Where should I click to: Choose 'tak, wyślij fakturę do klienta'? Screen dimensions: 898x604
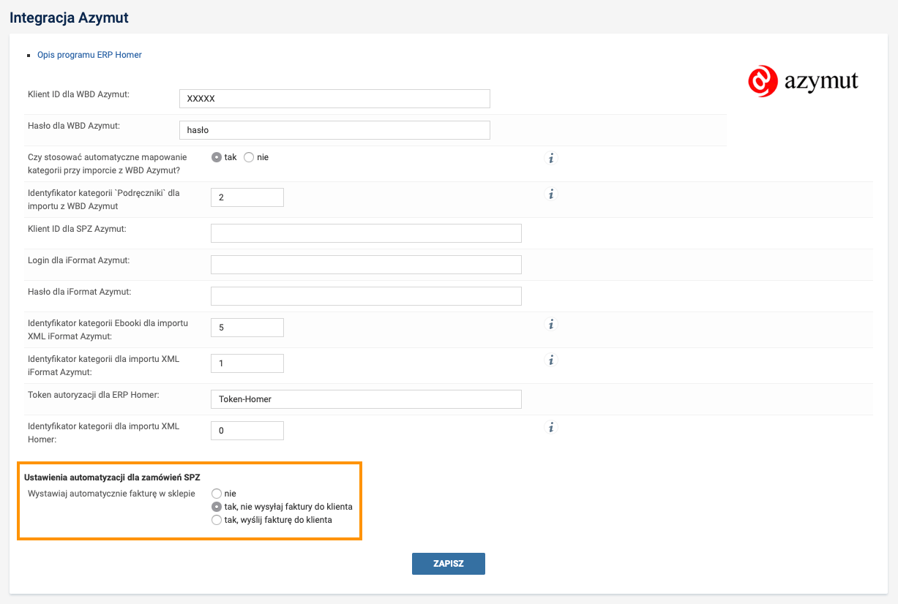point(217,520)
